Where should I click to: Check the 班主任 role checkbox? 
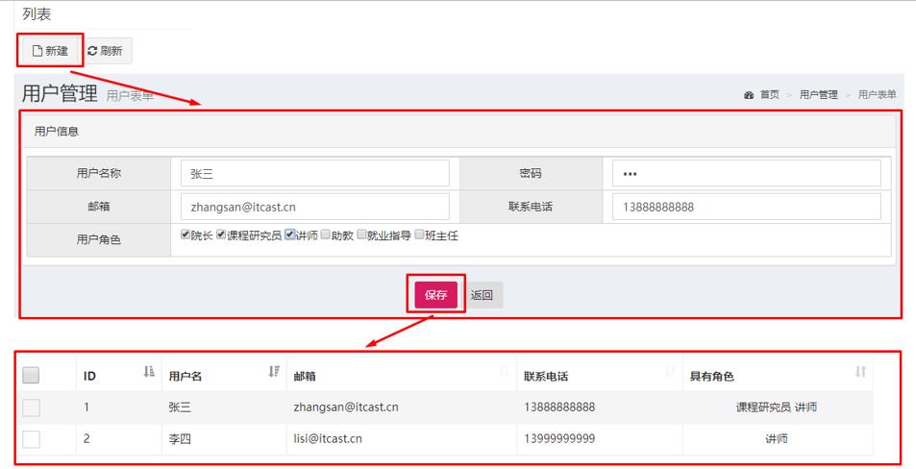pos(419,234)
